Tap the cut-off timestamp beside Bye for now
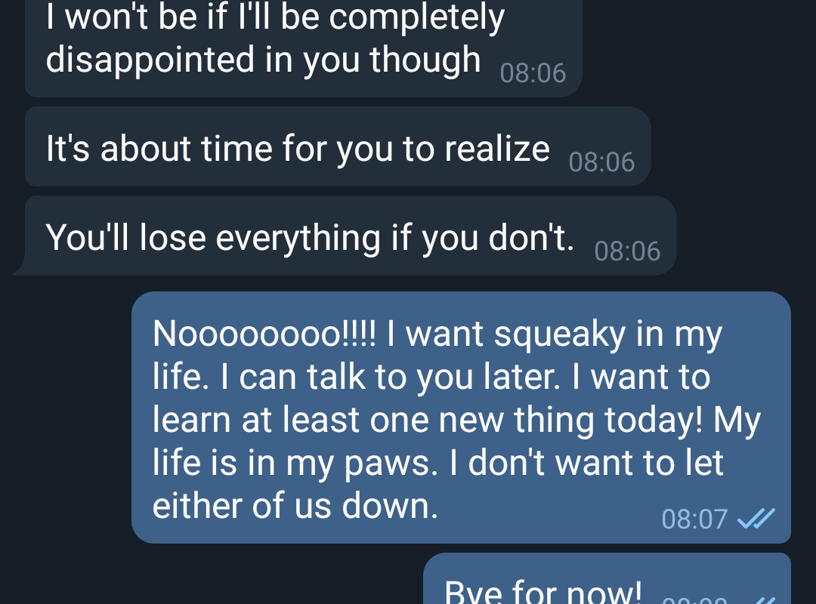 click(695, 599)
